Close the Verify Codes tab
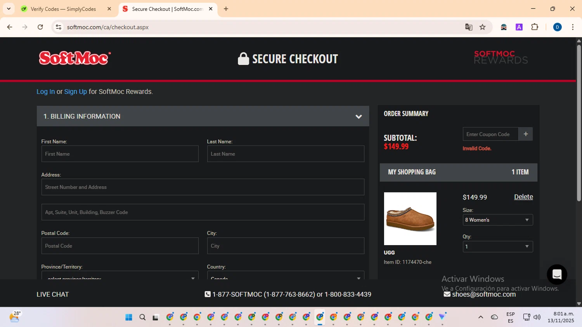582x327 pixels. [x=109, y=9]
